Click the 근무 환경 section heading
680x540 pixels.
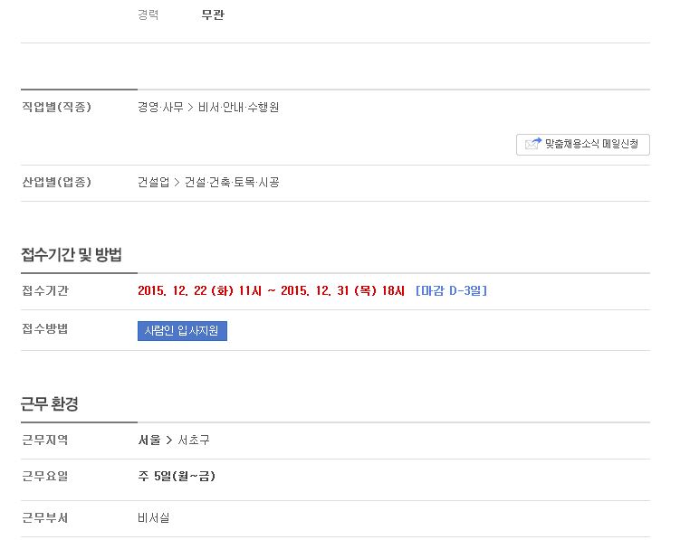[x=50, y=403]
